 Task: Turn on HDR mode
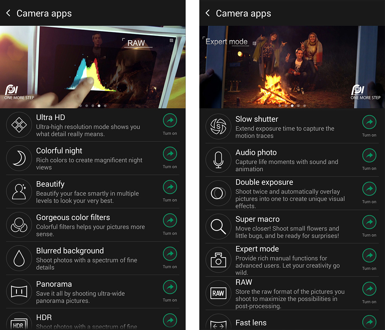pyautogui.click(x=170, y=321)
